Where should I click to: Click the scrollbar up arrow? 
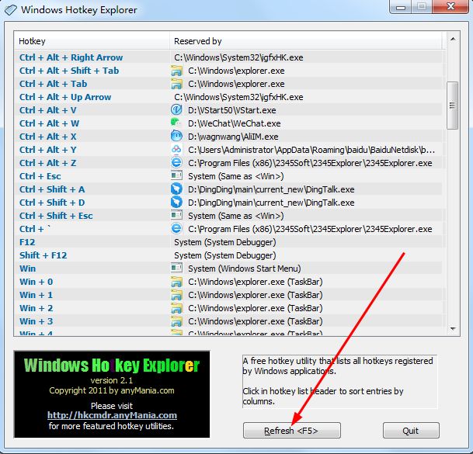[453, 39]
